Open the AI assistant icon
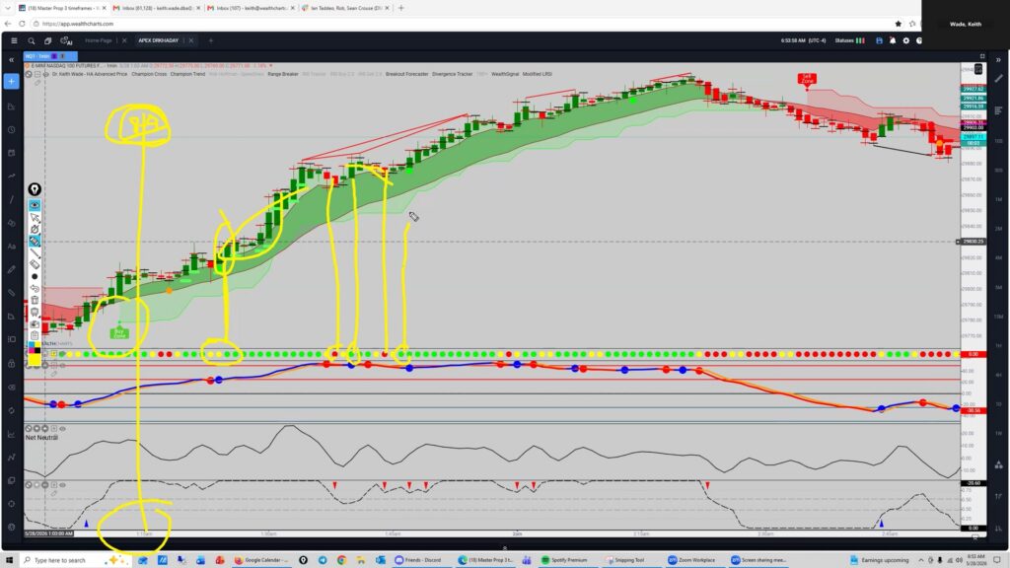This screenshot has width=1010, height=568. tap(66, 40)
